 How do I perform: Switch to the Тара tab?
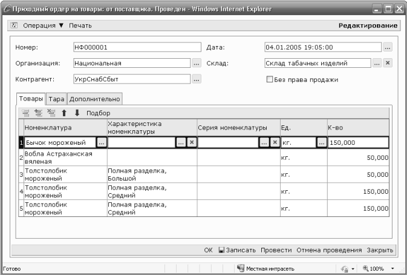click(56, 99)
